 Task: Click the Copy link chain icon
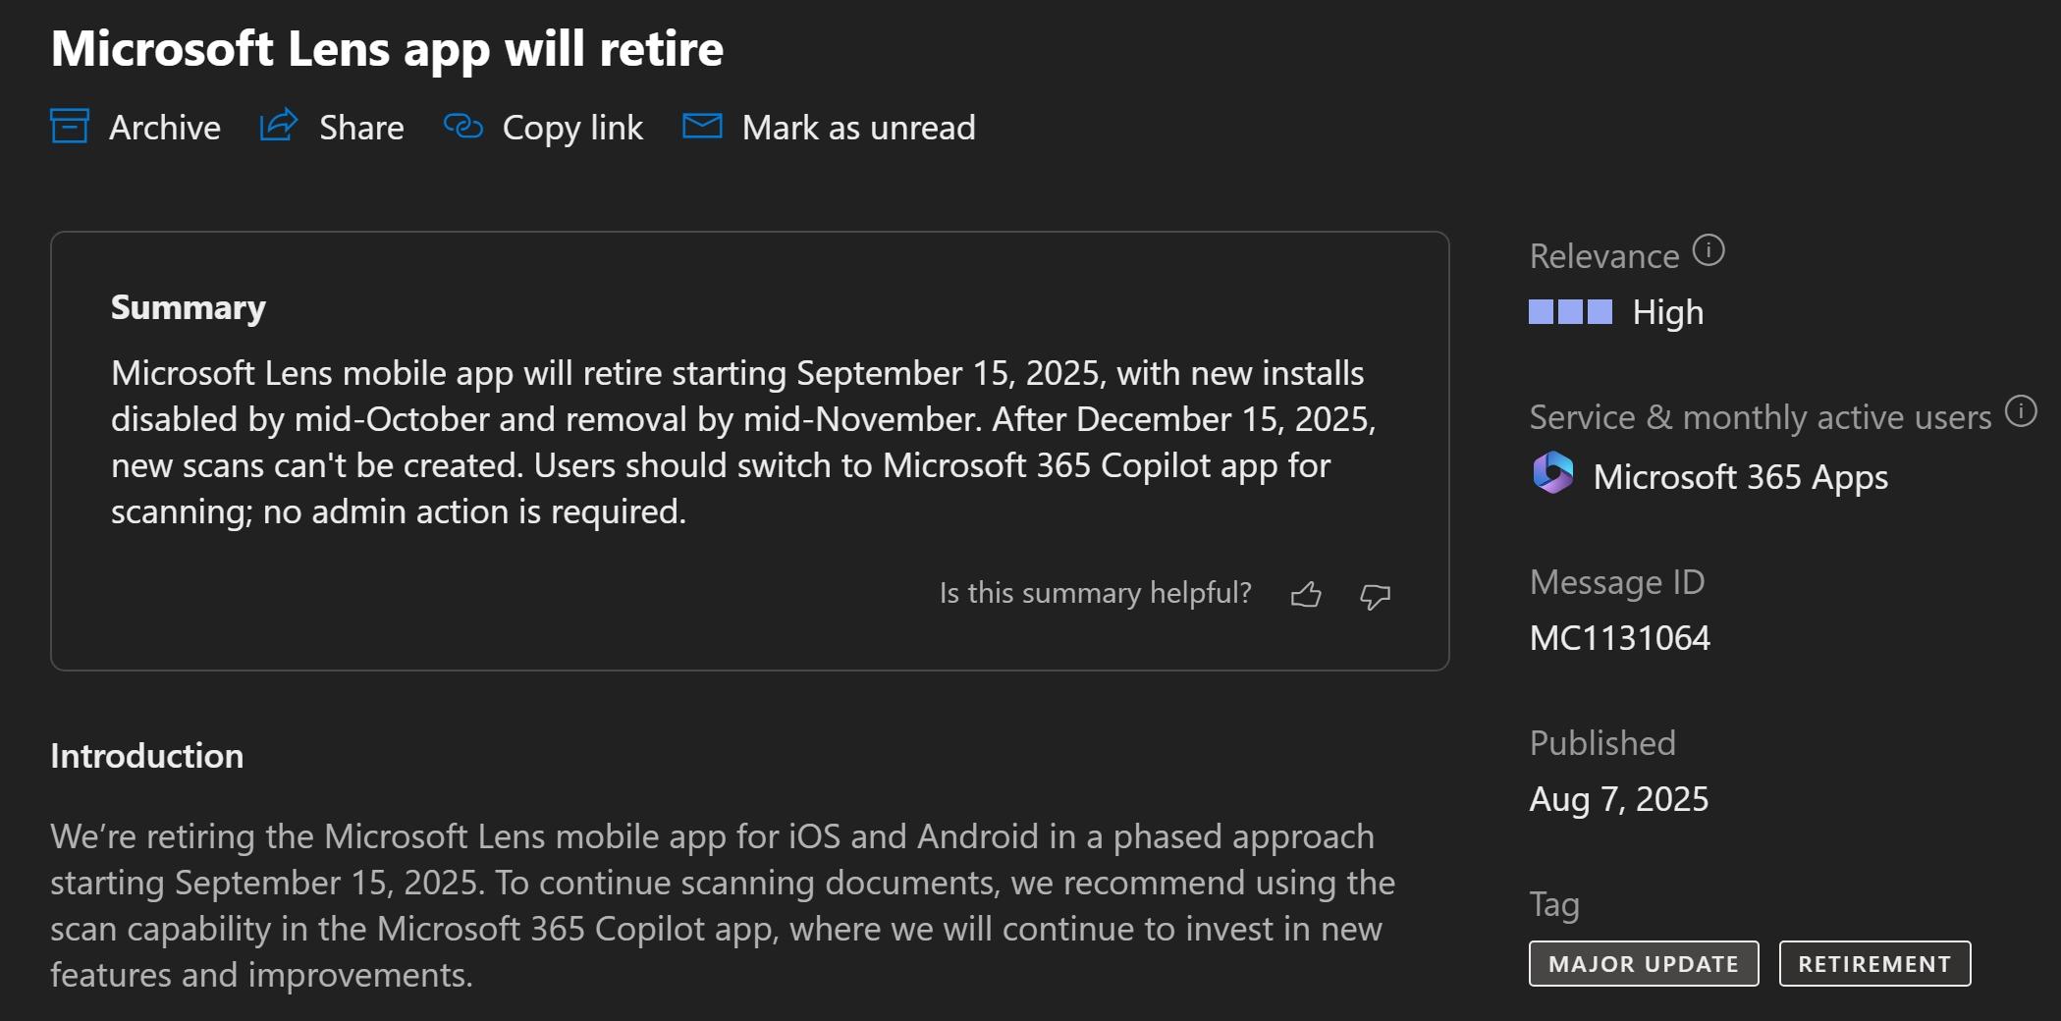(462, 127)
